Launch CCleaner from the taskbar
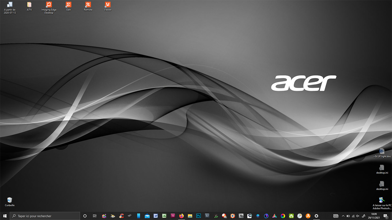This screenshot has width=392, height=220. (x=122, y=216)
